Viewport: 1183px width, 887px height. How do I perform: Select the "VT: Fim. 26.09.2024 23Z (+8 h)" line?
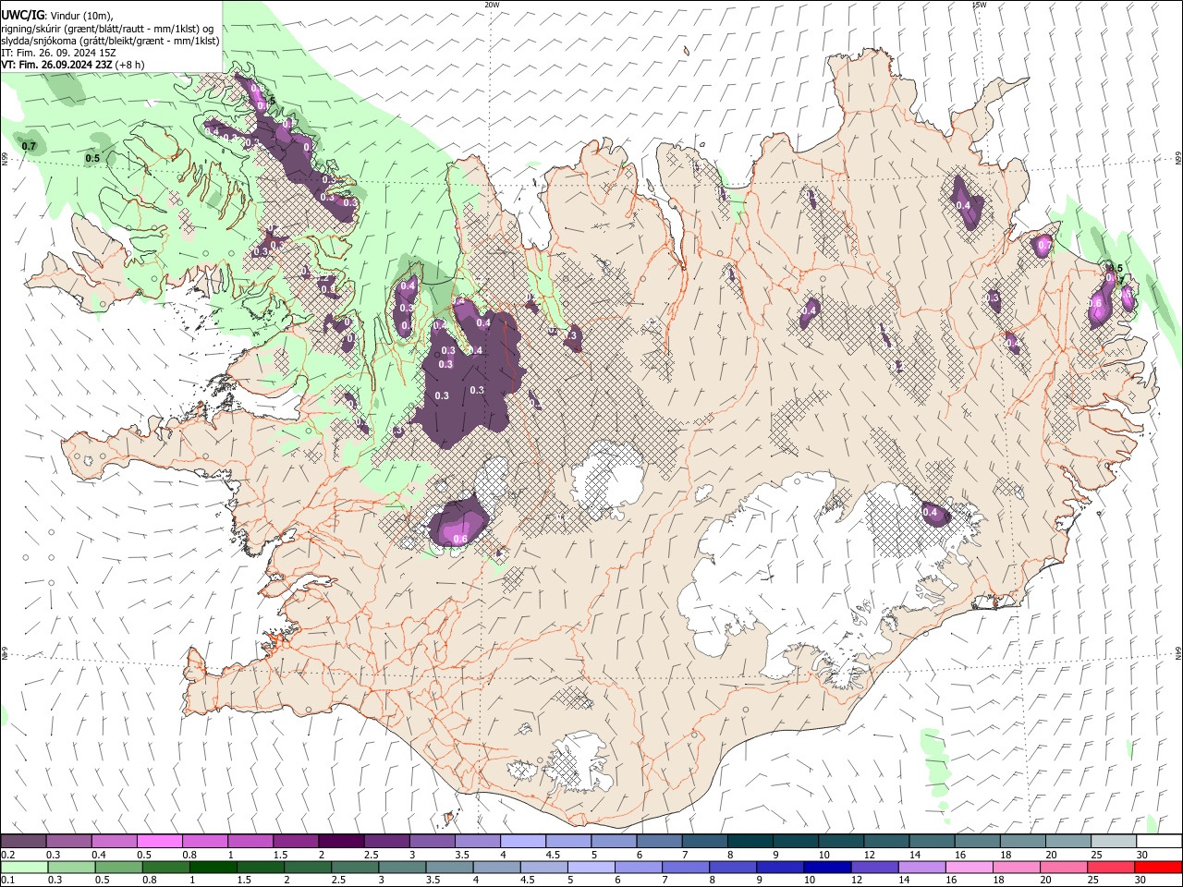click(73, 65)
